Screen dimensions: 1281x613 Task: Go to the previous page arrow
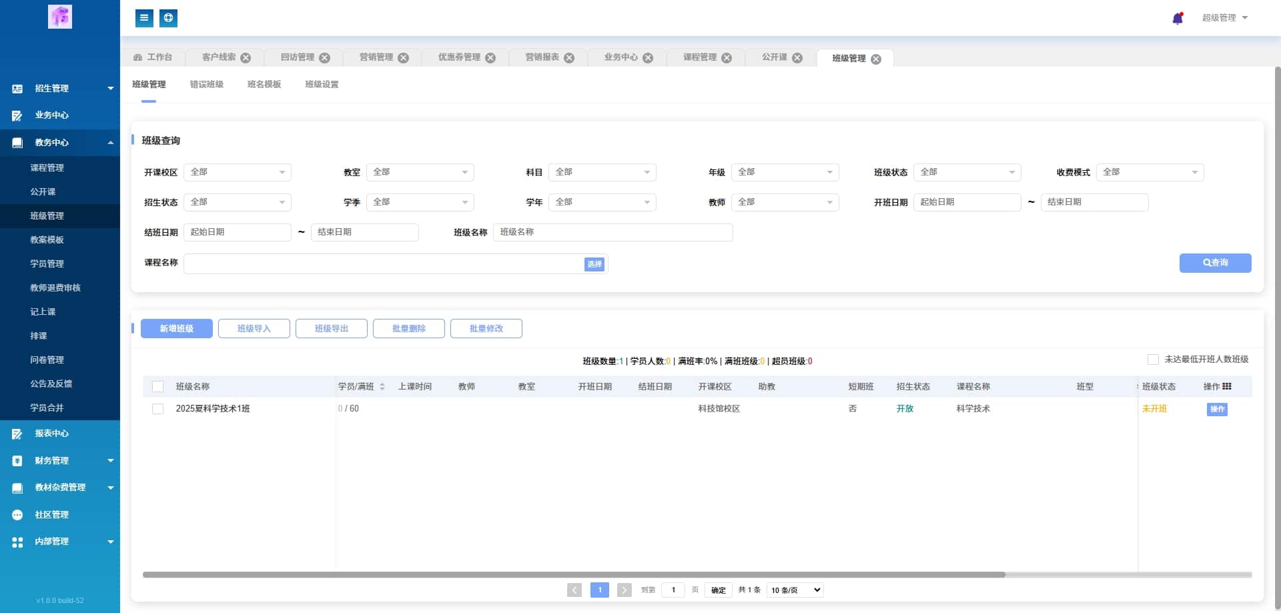(x=574, y=590)
